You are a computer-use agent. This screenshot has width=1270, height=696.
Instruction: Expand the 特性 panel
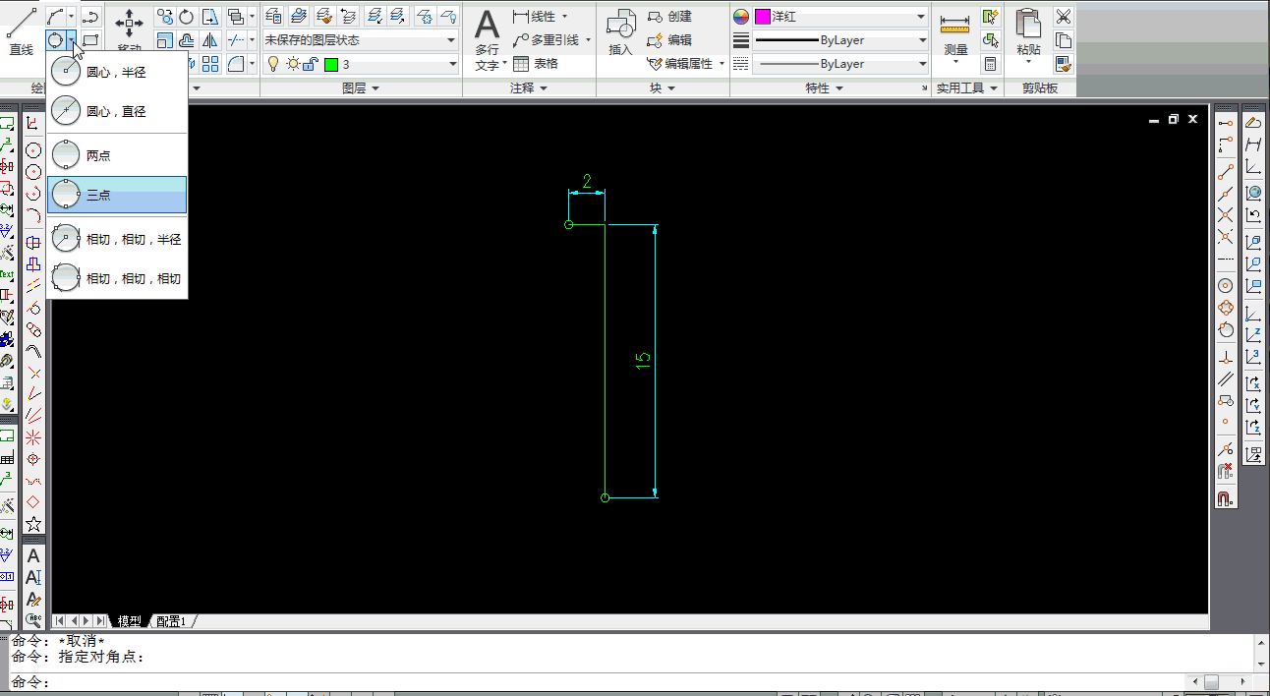tap(824, 88)
